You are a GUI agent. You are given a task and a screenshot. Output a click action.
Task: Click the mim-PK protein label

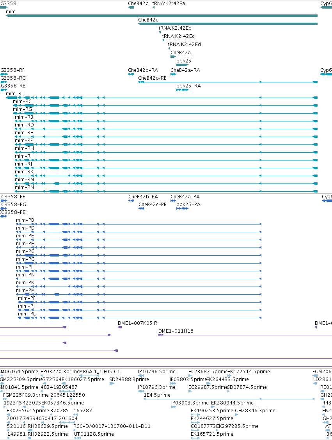click(x=25, y=283)
